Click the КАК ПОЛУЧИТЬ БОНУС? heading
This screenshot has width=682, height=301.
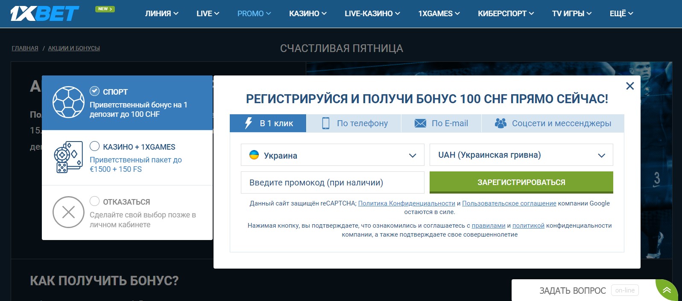point(104,281)
